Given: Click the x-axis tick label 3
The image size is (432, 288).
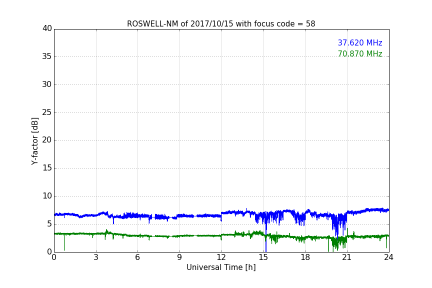Looking at the screenshot, I should click(x=96, y=257).
